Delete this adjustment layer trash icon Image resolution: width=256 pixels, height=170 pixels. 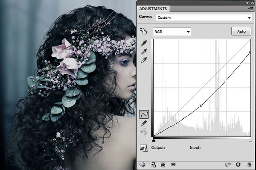[249, 164]
